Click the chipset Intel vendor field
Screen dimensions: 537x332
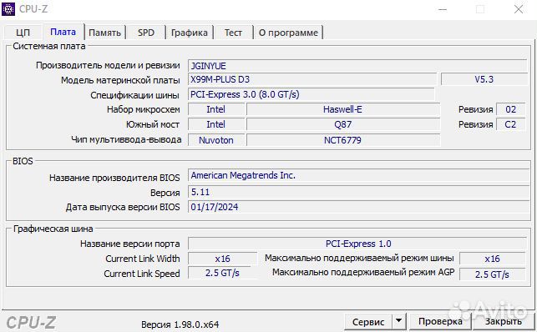[216, 109]
